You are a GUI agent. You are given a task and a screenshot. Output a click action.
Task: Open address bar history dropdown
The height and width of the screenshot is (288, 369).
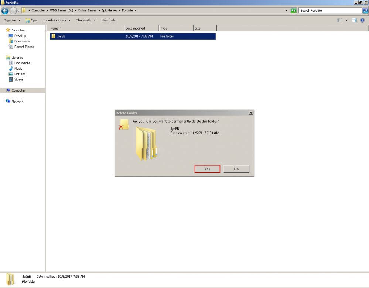click(x=286, y=11)
